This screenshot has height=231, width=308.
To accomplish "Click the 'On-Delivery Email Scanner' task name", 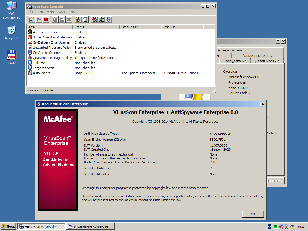I will (x=52, y=42).
